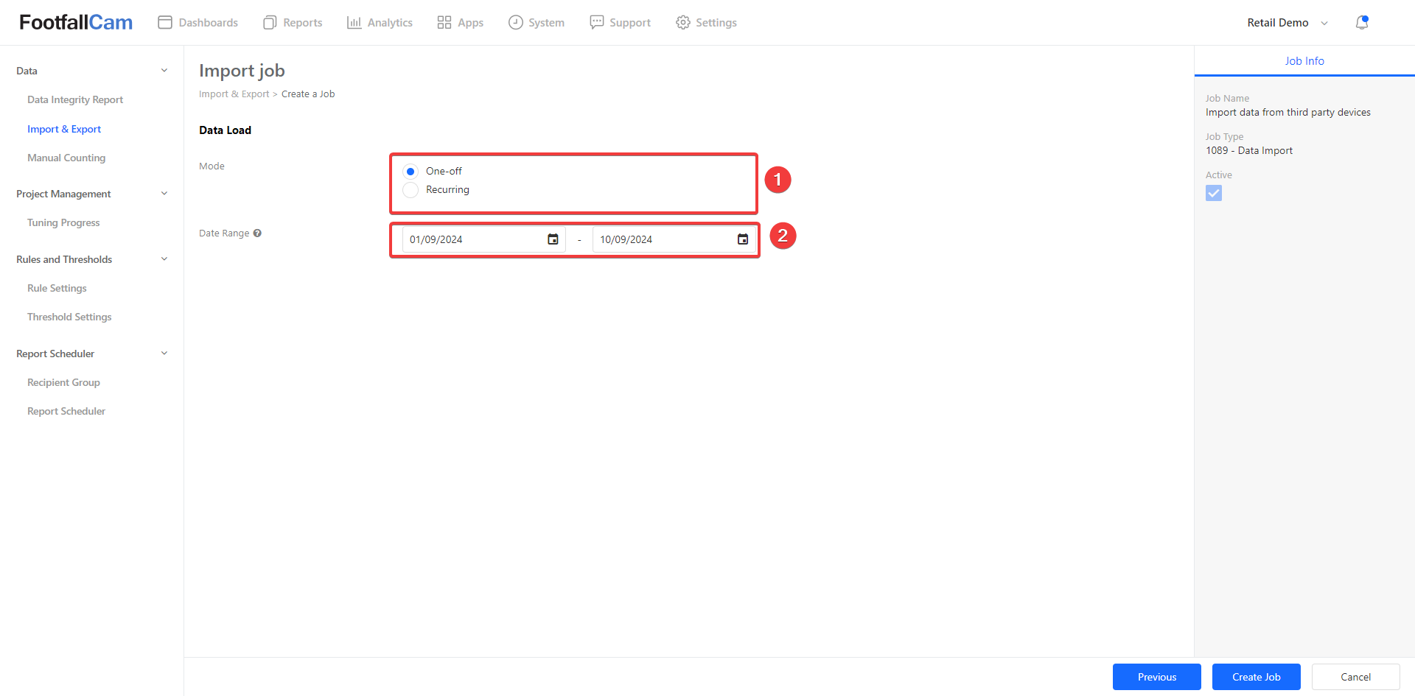The width and height of the screenshot is (1415, 696).
Task: Open the start date calendar picker
Action: point(553,239)
